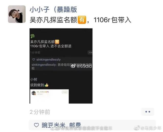Tap the broccoli emoji avatar in the screenshot
The width and height of the screenshot is (163, 132).
click(33, 36)
